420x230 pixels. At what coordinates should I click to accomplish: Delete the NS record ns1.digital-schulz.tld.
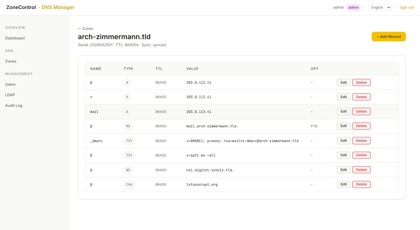(361, 170)
